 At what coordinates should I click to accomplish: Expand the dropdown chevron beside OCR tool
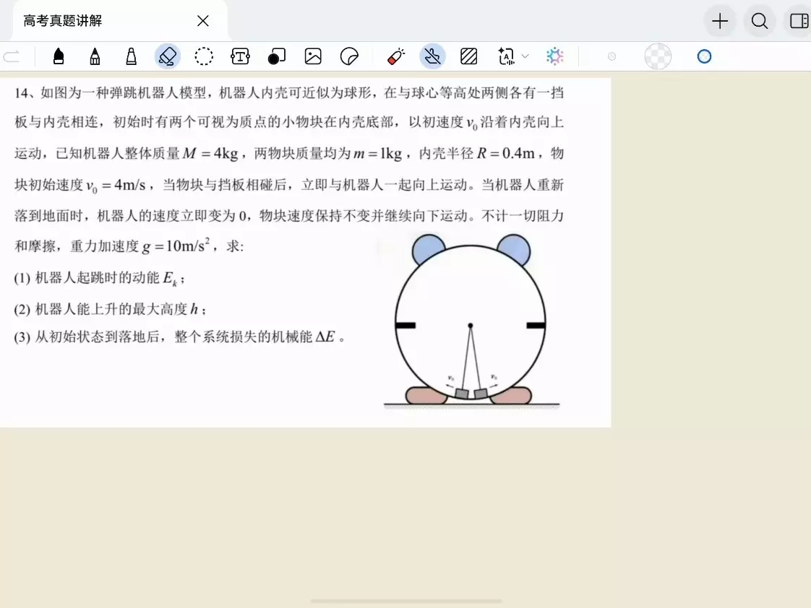click(525, 56)
